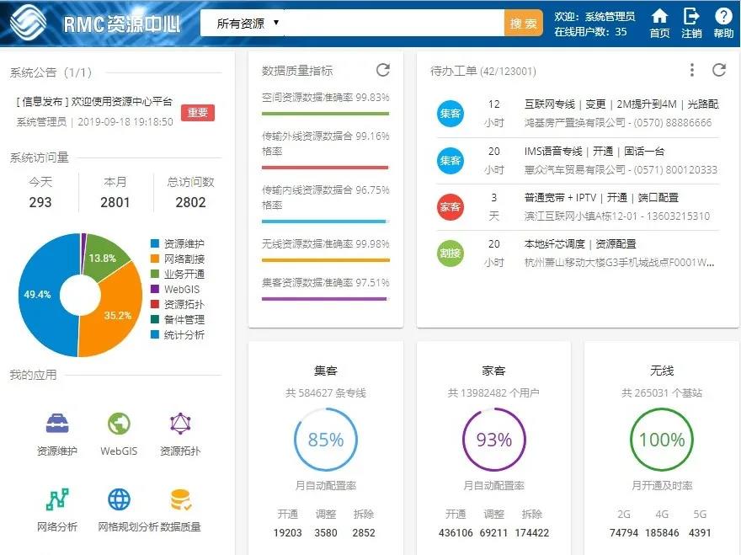
Task: Open the 帮助 help icon
Action: click(x=723, y=17)
